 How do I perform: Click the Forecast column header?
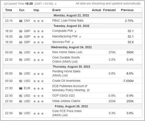pyautogui.click(x=109, y=10)
